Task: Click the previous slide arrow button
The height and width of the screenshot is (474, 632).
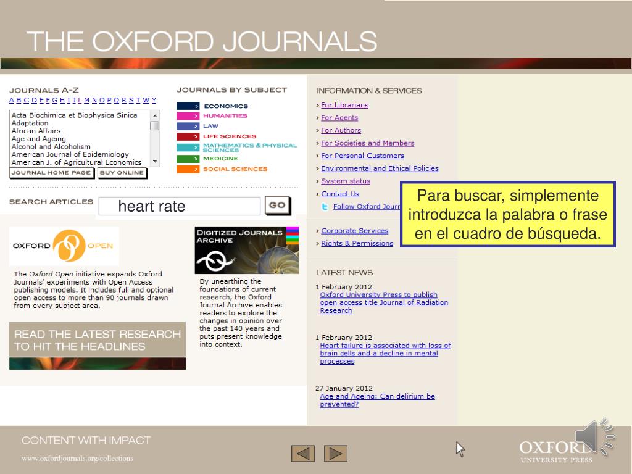Action: pyautogui.click(x=302, y=454)
